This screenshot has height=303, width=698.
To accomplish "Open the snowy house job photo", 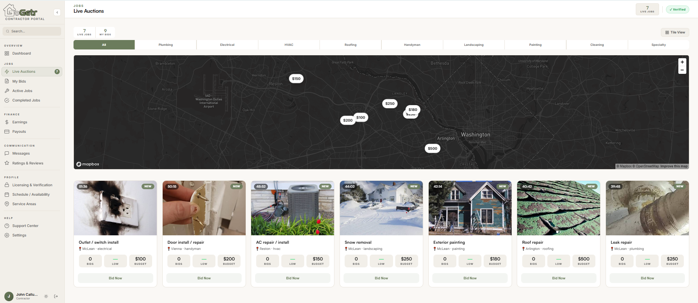I will [x=381, y=208].
